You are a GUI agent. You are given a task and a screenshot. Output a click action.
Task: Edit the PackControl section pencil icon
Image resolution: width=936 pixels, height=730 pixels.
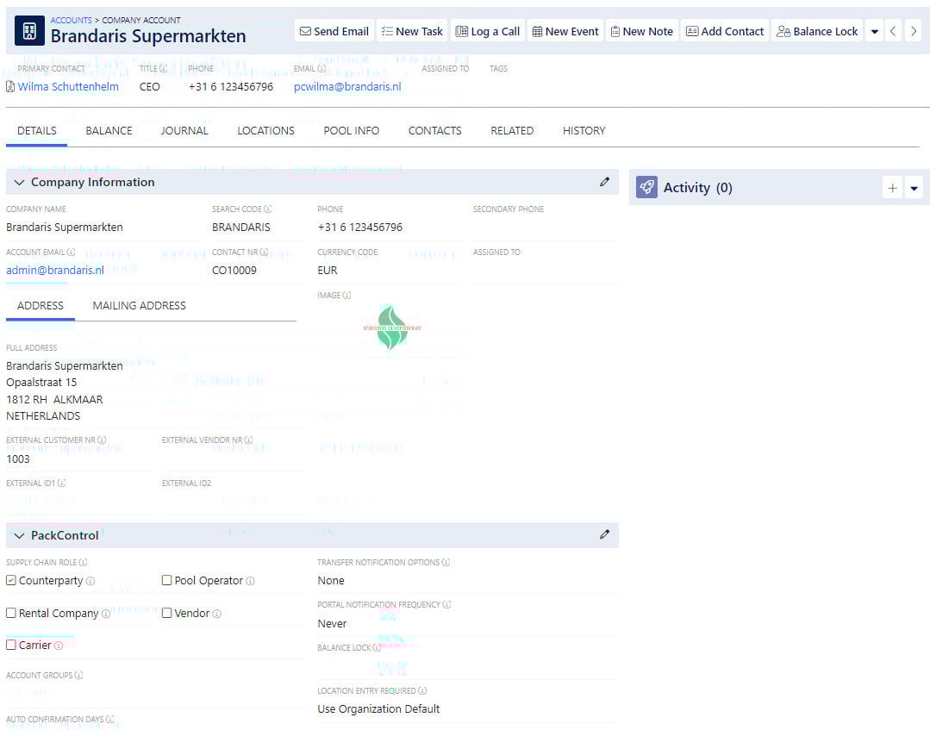click(604, 534)
